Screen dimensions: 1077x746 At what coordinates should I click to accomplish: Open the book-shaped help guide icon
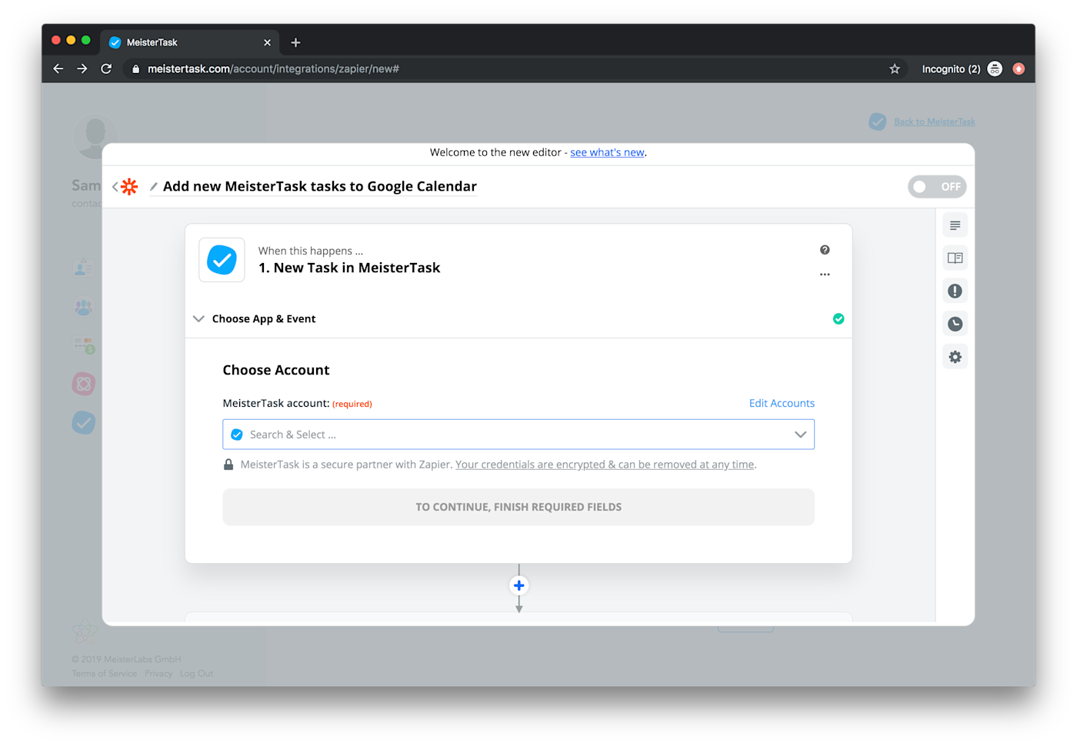(955, 258)
